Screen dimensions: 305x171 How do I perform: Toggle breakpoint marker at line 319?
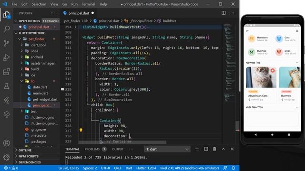[x=62, y=89]
